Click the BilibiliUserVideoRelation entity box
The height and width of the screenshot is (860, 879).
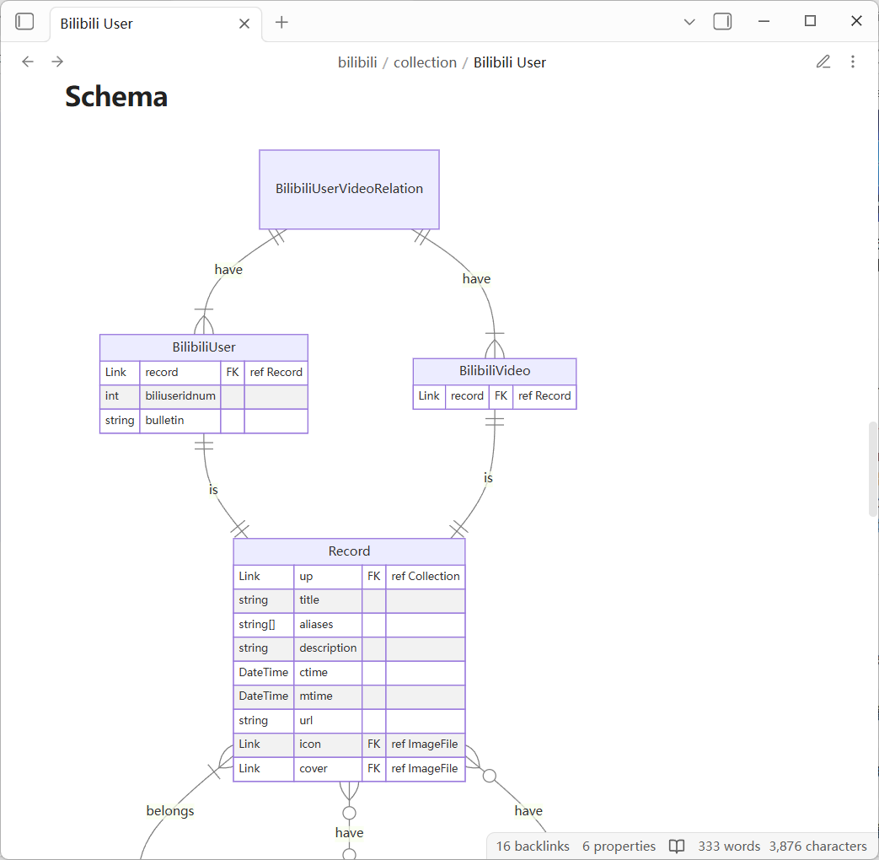349,189
